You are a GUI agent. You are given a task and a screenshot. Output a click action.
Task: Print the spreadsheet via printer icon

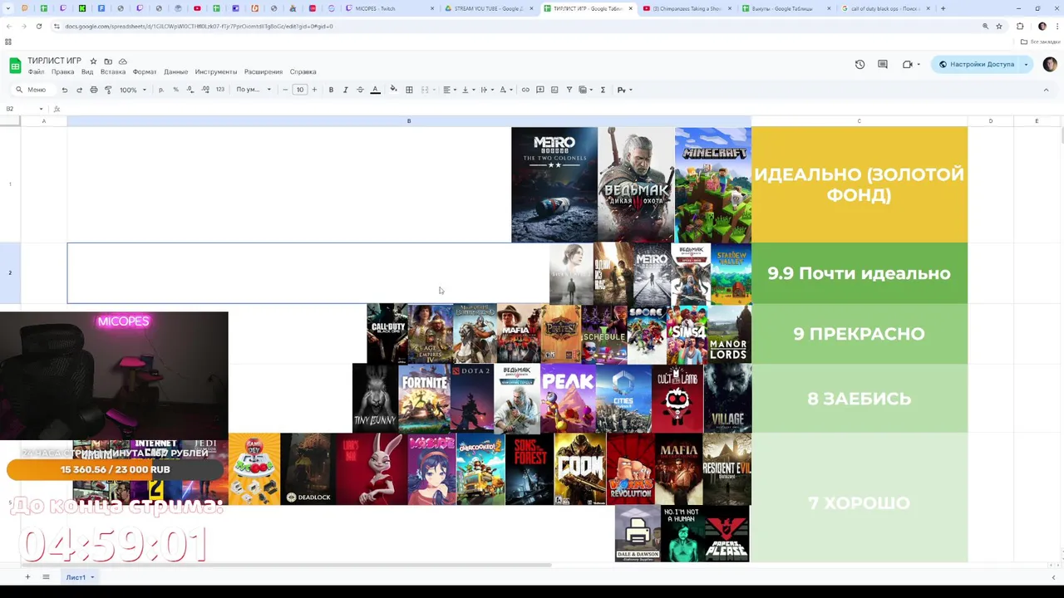(x=94, y=90)
